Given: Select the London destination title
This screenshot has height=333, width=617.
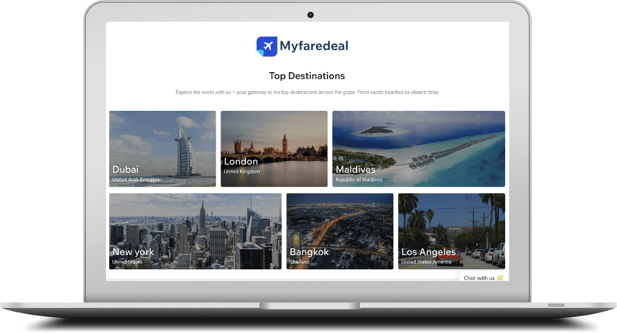Looking at the screenshot, I should [241, 161].
